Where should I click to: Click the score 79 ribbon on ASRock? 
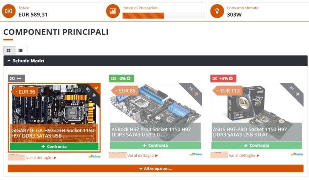click(192, 91)
